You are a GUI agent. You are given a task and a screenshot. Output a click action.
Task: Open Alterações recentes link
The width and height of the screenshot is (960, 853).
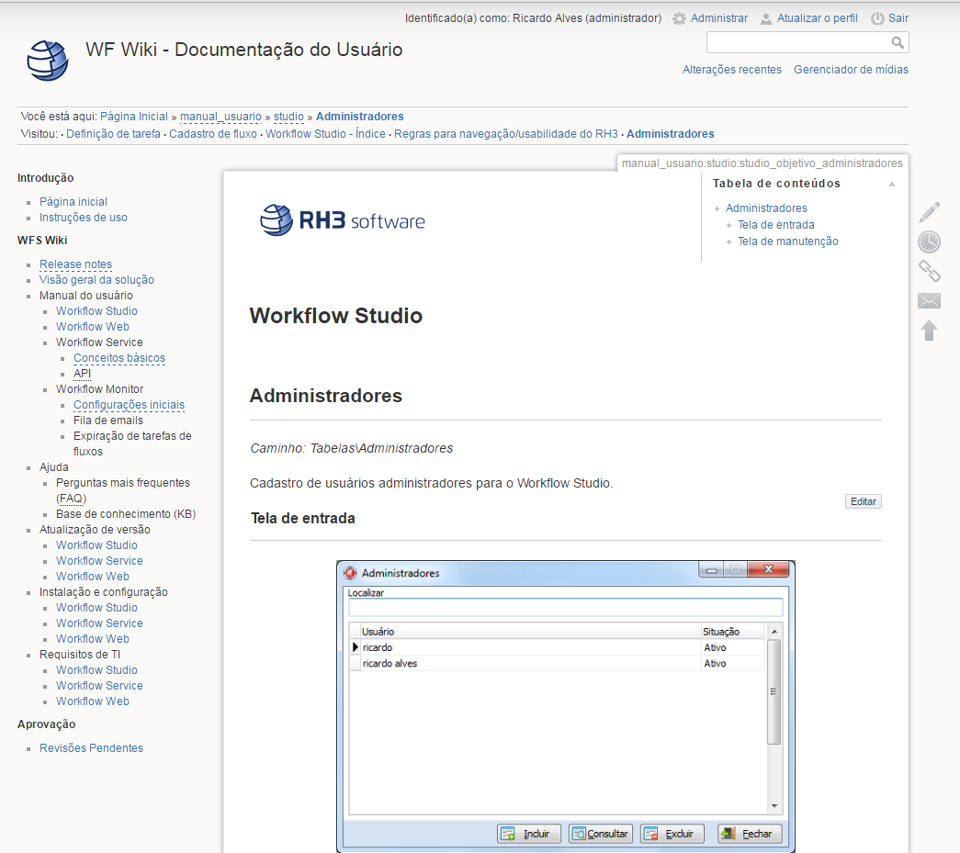coord(731,70)
